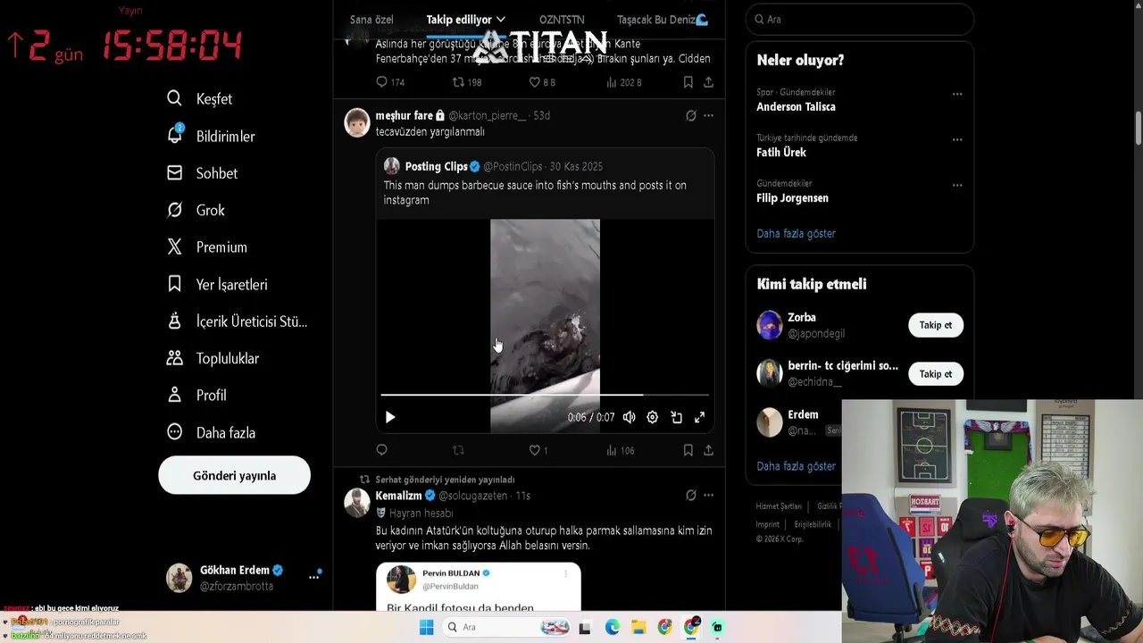View analytics of post with 202 B views
This screenshot has width=1143, height=643.
623,82
